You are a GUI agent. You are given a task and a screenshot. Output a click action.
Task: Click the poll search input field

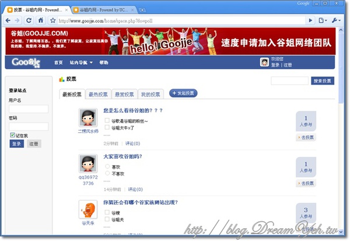click(x=289, y=81)
